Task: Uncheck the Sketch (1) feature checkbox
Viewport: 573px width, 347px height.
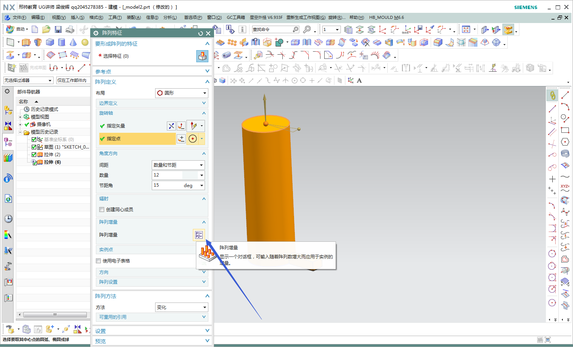Action: click(x=34, y=147)
